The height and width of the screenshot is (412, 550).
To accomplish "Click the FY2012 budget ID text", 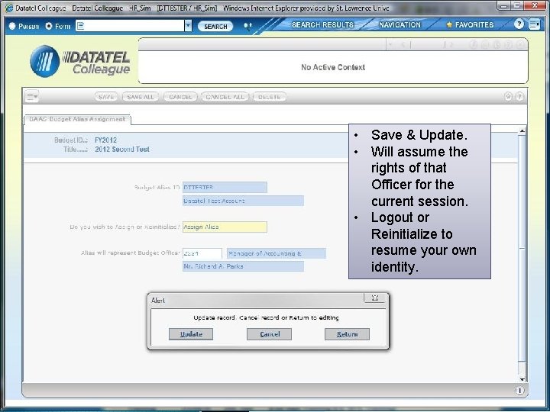I will 105,140.
